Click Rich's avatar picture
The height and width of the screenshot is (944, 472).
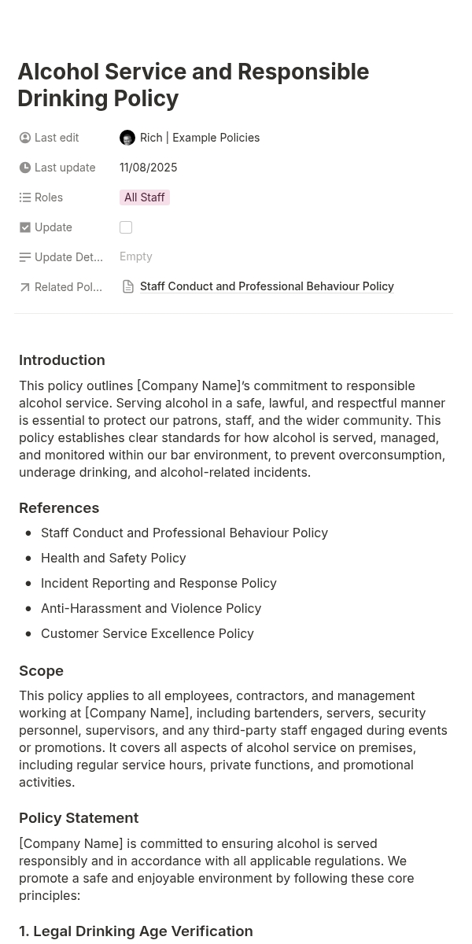click(127, 138)
